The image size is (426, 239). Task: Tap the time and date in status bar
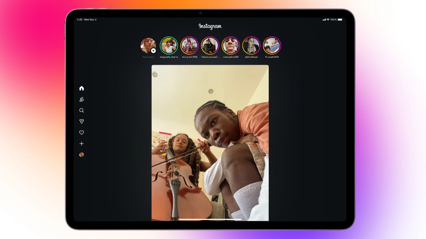pos(87,19)
